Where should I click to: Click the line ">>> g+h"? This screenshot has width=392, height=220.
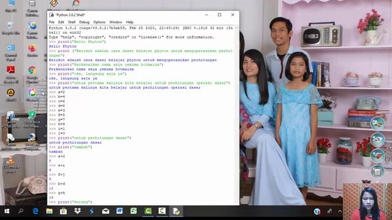57,193
